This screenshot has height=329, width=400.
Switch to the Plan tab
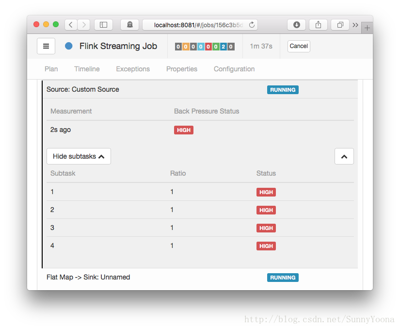click(51, 69)
